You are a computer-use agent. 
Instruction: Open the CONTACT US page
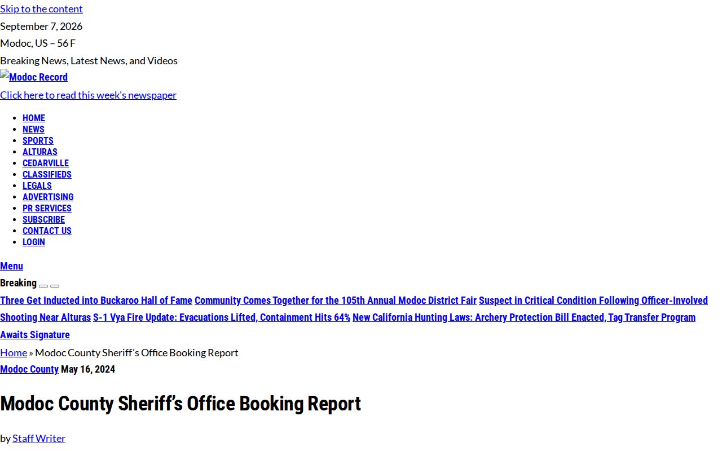point(47,231)
